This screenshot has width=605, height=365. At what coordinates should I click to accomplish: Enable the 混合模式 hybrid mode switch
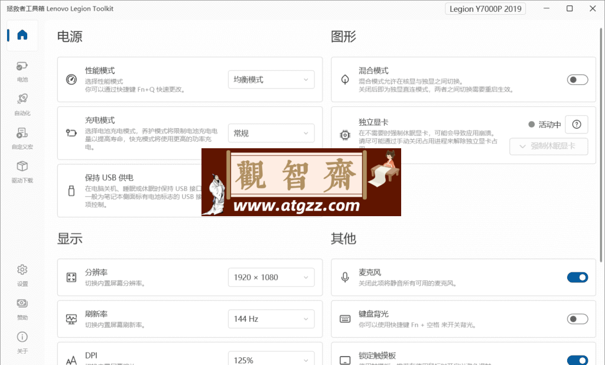point(578,80)
